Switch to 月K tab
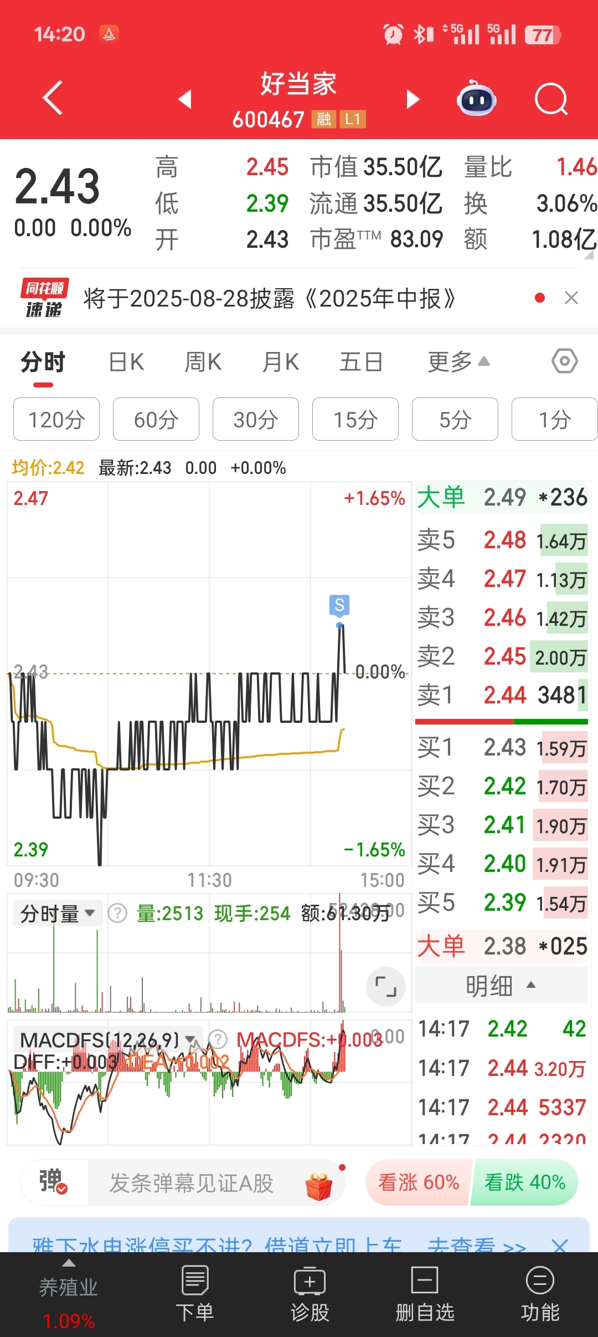Image resolution: width=598 pixels, height=1337 pixels. click(281, 362)
